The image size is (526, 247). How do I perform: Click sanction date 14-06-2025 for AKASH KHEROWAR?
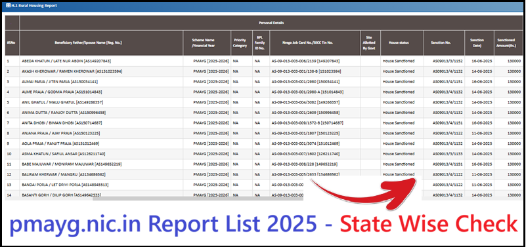[482, 71]
